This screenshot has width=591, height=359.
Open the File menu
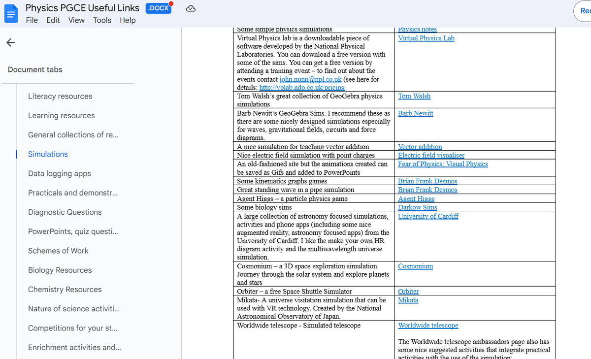click(32, 20)
